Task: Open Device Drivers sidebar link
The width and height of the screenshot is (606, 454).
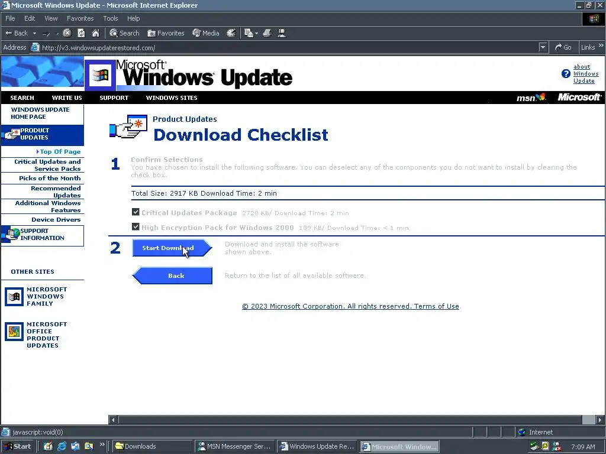Action: coord(56,219)
